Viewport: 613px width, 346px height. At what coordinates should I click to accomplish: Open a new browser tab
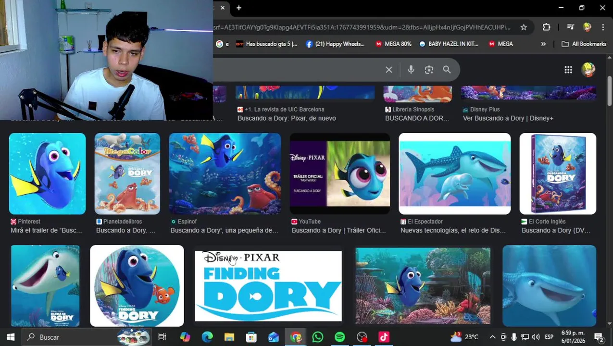click(x=239, y=8)
